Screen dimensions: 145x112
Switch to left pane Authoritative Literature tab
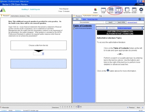[18, 16]
